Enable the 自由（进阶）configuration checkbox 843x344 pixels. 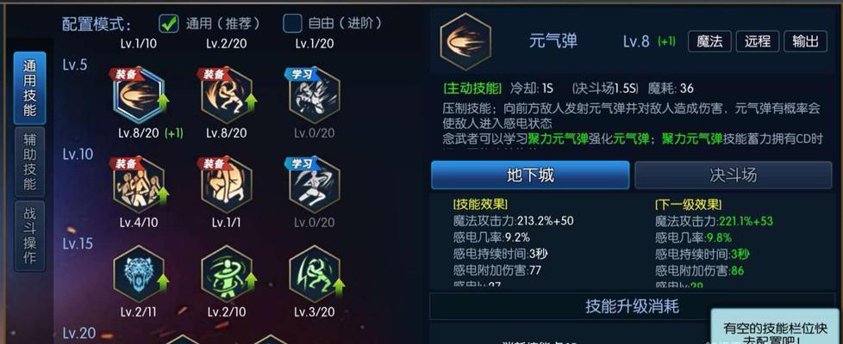292,23
